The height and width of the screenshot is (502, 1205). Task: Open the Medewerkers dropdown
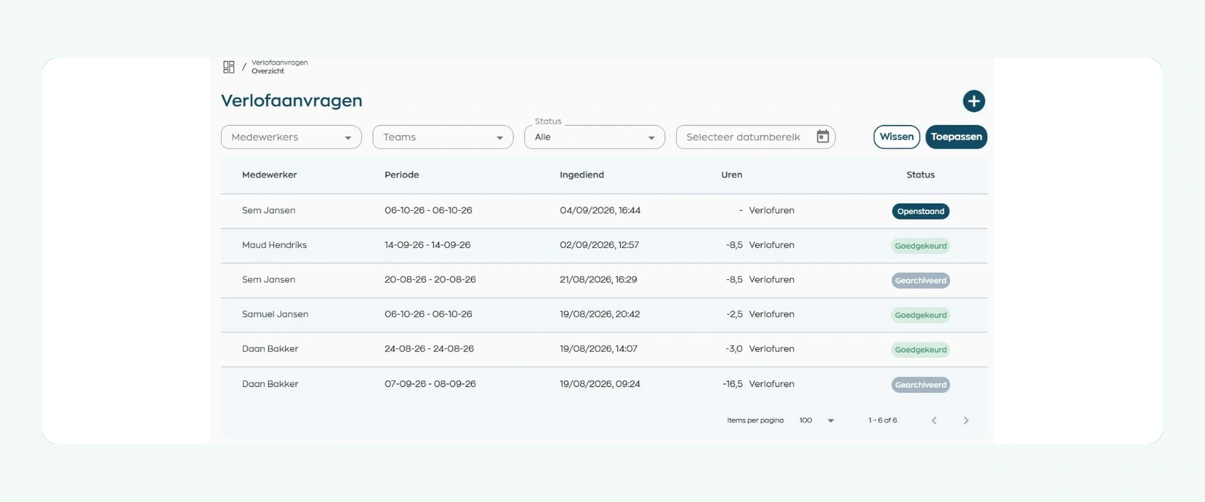pos(291,137)
